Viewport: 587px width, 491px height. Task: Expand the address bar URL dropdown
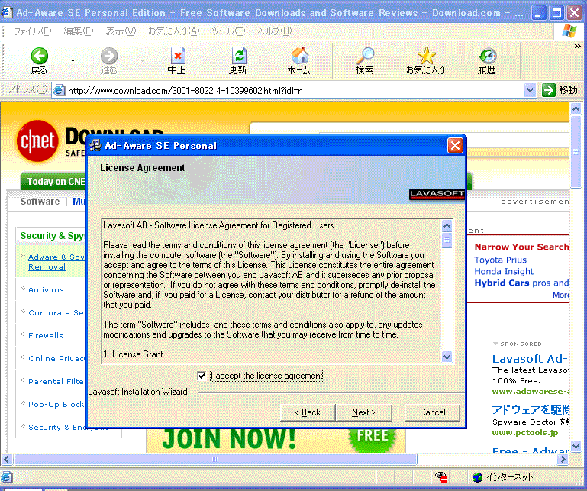click(x=530, y=90)
